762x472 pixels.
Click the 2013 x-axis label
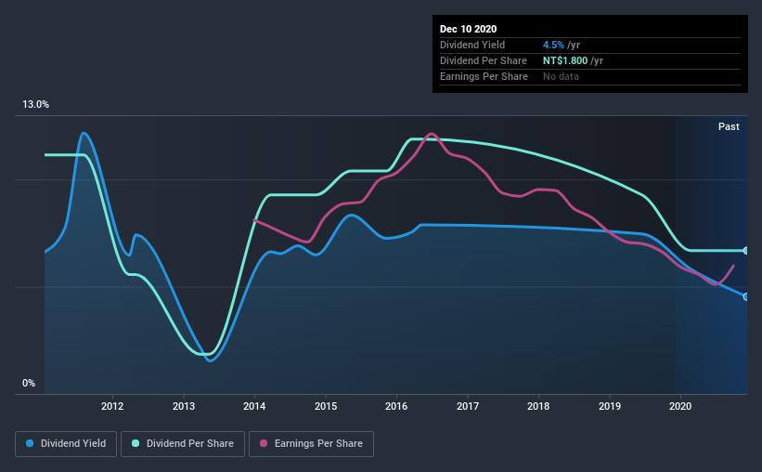(x=184, y=406)
